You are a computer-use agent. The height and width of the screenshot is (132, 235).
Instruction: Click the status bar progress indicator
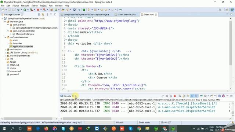tap(100, 122)
